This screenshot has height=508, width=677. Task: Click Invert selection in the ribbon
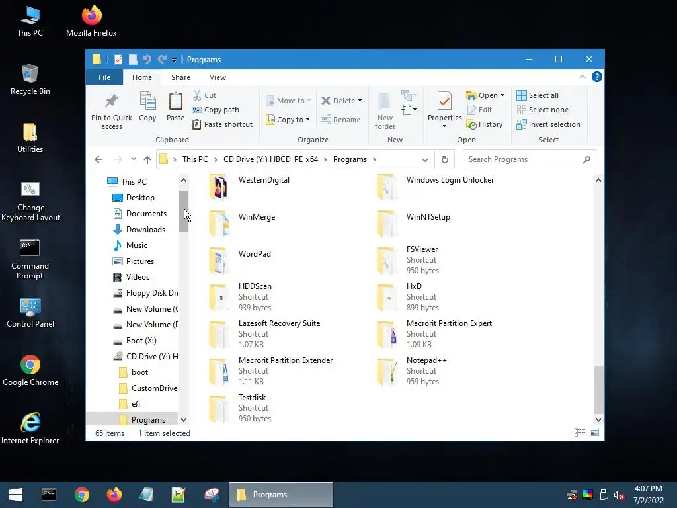(x=548, y=124)
